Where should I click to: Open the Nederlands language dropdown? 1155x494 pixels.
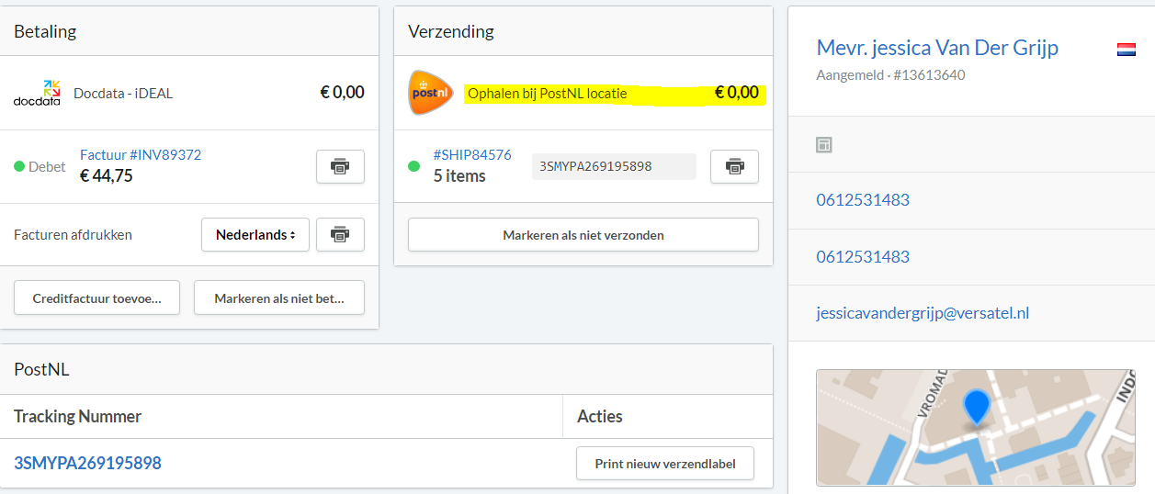tap(255, 234)
